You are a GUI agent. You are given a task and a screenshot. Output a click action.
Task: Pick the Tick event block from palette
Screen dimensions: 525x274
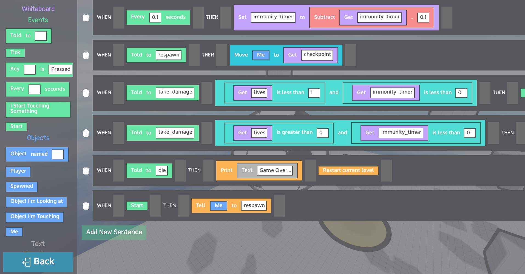[x=15, y=53]
